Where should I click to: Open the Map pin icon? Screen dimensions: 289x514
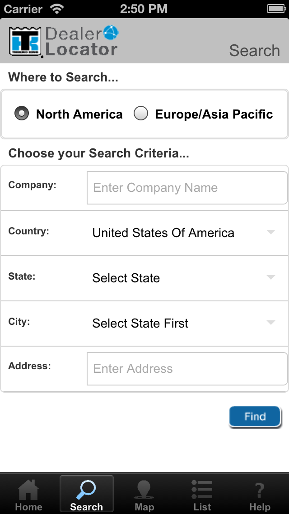tap(144, 491)
